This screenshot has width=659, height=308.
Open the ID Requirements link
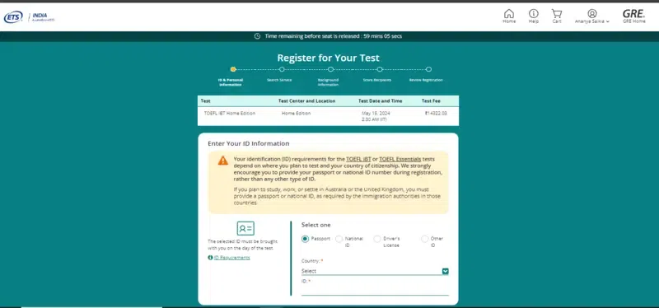[x=232, y=258]
